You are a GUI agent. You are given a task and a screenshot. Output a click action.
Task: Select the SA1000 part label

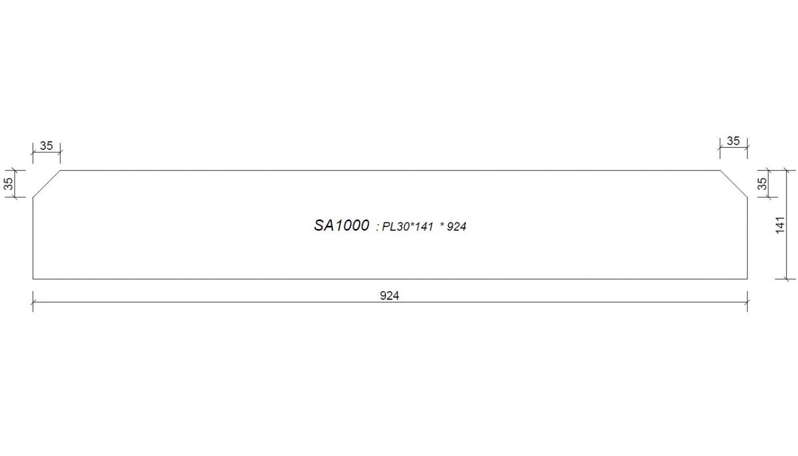pyautogui.click(x=341, y=225)
